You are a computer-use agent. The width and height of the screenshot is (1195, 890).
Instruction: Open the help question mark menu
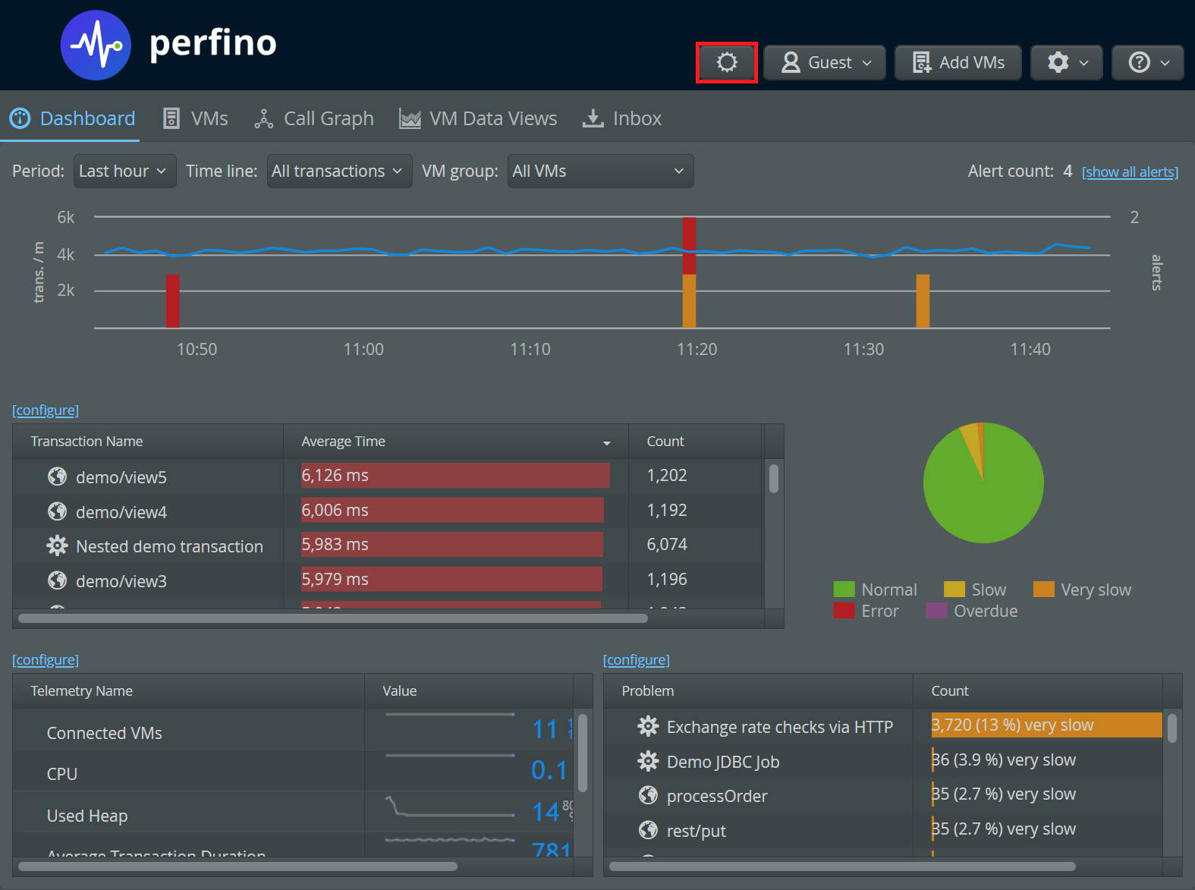click(x=1147, y=62)
